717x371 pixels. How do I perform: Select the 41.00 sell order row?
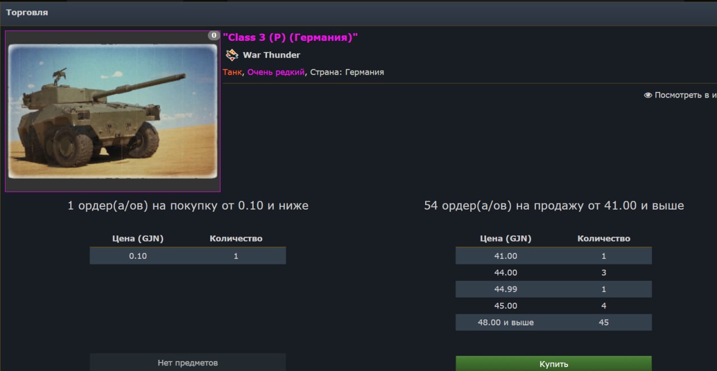click(553, 256)
